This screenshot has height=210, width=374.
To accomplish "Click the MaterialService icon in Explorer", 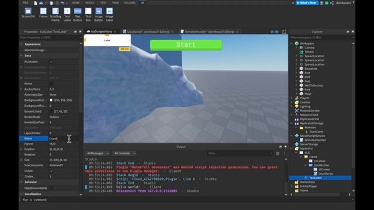I will coord(297,111).
